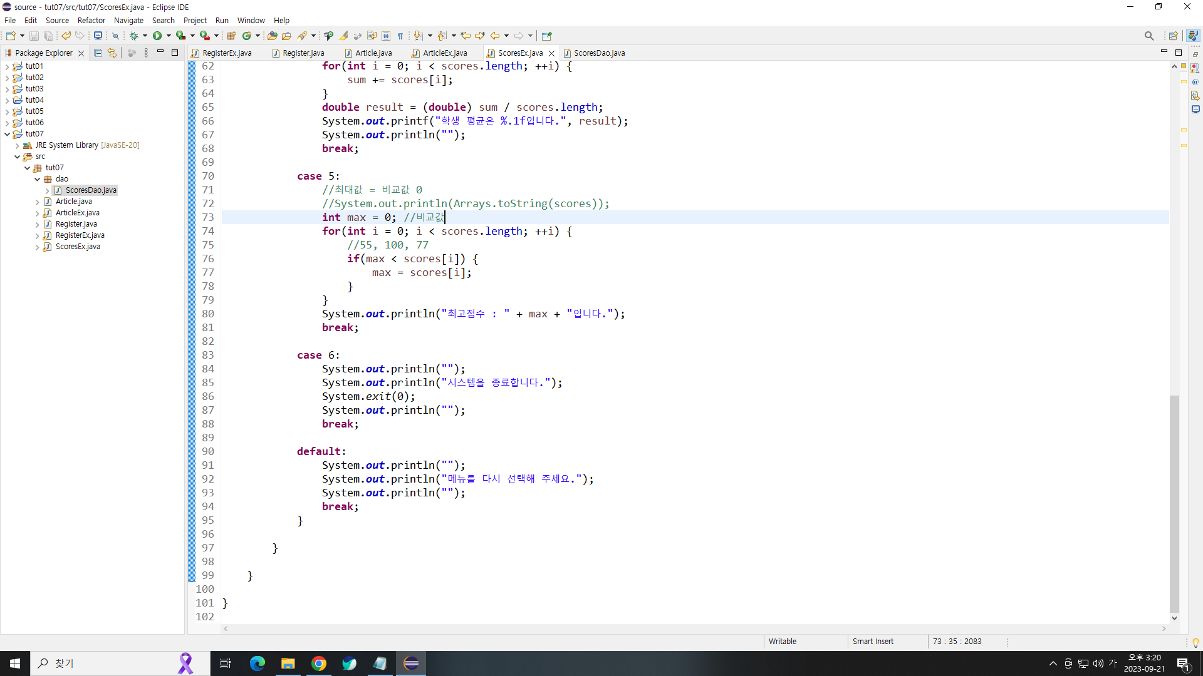This screenshot has height=676, width=1203.
Task: Collapse the dao package node
Action: (38, 179)
